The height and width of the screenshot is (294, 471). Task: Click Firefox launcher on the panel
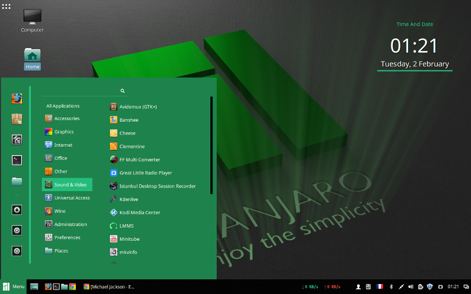[x=48, y=287]
